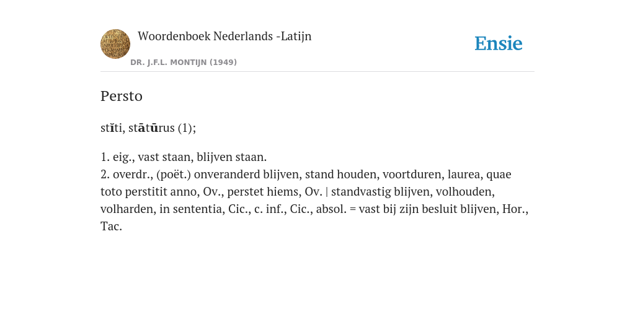Open Woordenboek Nederlands -Latijn title
The height and width of the screenshot is (317, 635).
pos(224,36)
